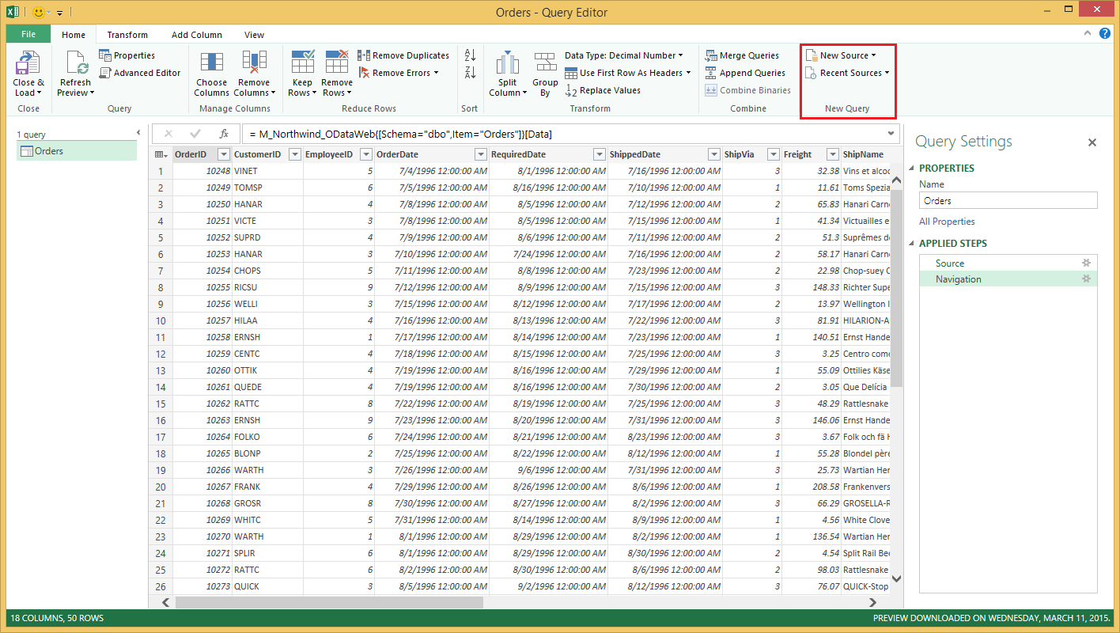1120x633 pixels.
Task: Switch to the Transform ribbon tab
Action: pos(128,35)
